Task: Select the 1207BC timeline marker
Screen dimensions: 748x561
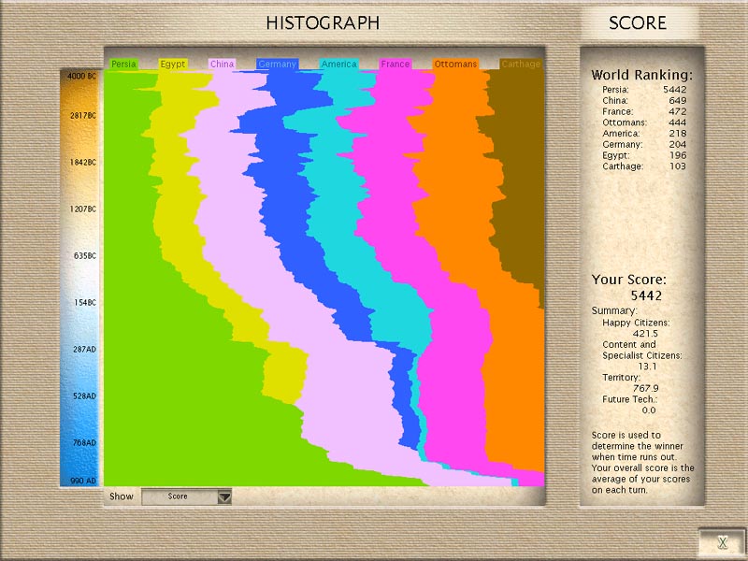Action: coord(82,209)
